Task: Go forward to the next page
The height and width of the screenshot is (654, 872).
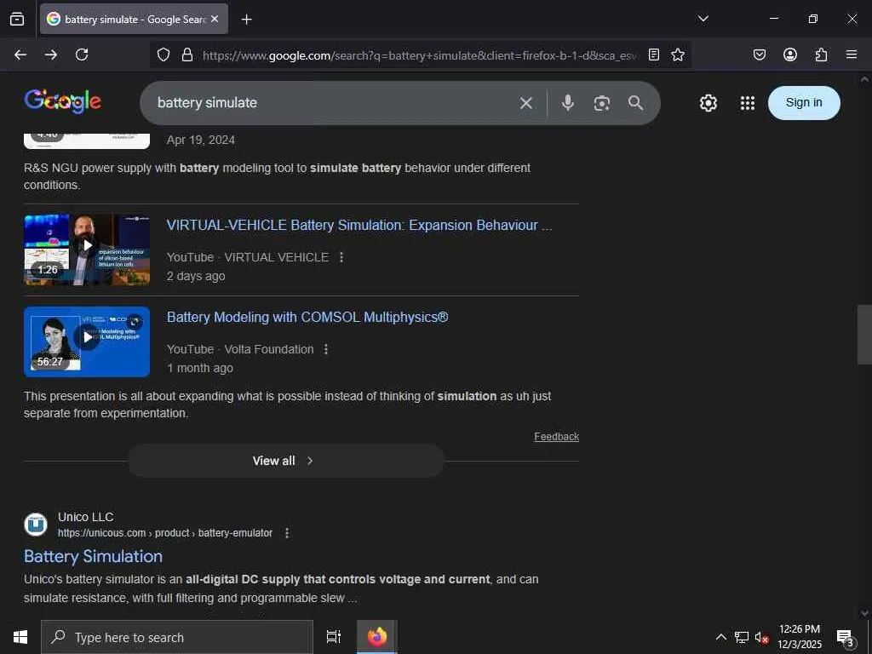Action: tap(50, 54)
